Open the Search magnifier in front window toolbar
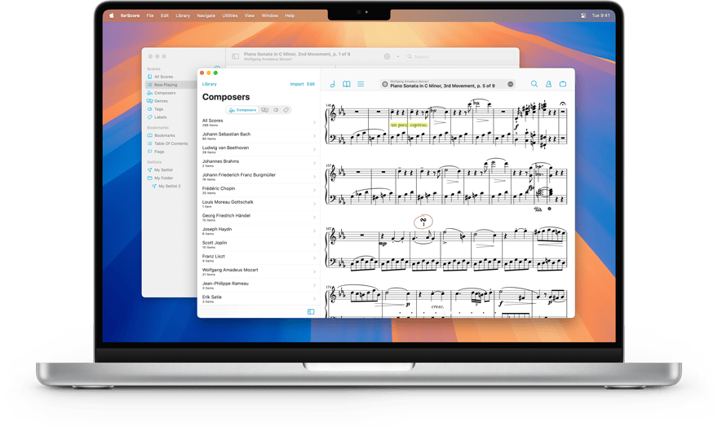Image resolution: width=718 pixels, height=427 pixels. [534, 84]
